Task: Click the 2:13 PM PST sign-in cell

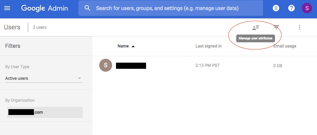Action: coord(207,66)
